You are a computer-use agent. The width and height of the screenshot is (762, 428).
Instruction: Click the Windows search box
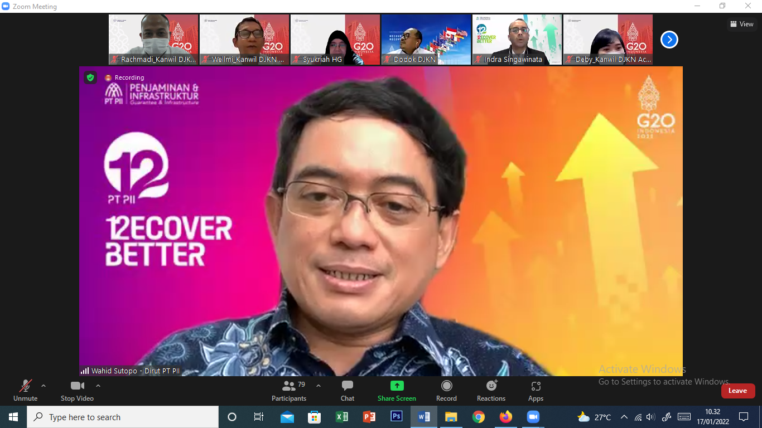pyautogui.click(x=123, y=417)
